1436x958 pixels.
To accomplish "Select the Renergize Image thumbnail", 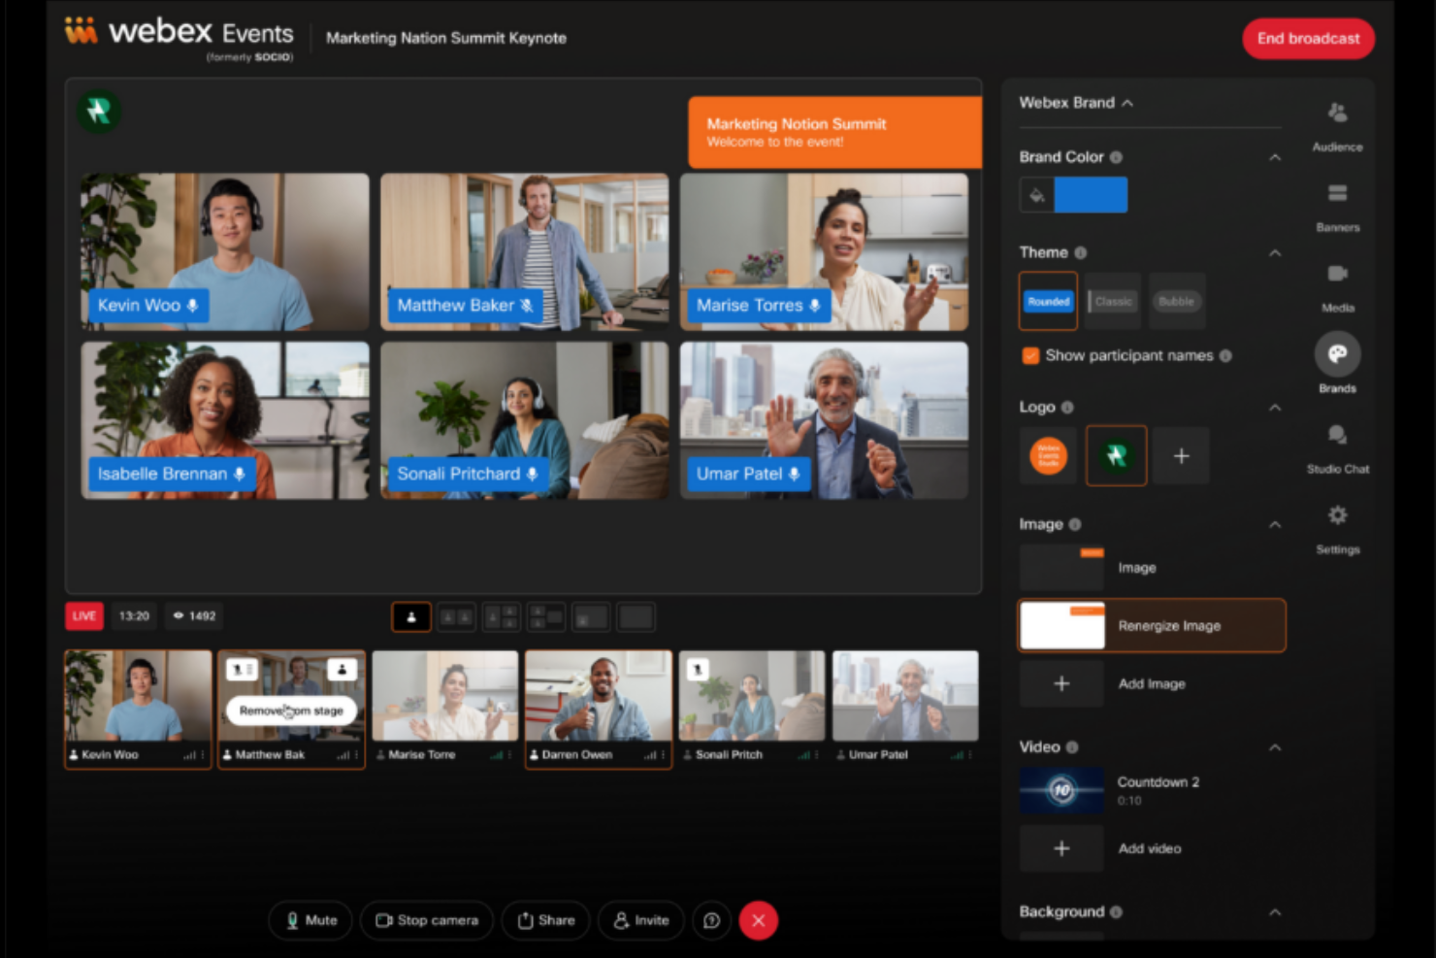I will (1061, 625).
